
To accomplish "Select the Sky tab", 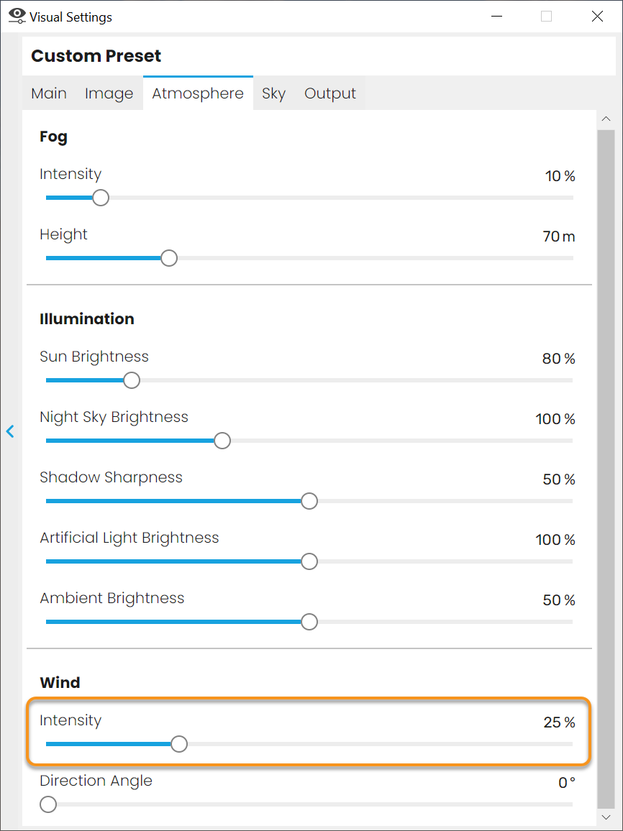I will pos(273,93).
